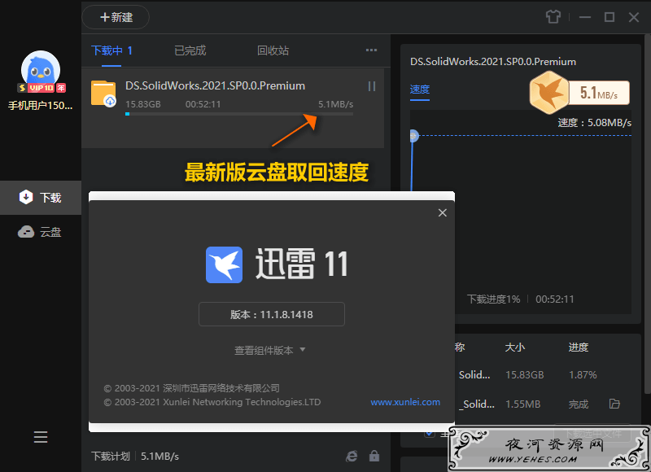This screenshot has height=472, width=651.
Task: Click the VIP10 membership badge
Action: point(42,88)
